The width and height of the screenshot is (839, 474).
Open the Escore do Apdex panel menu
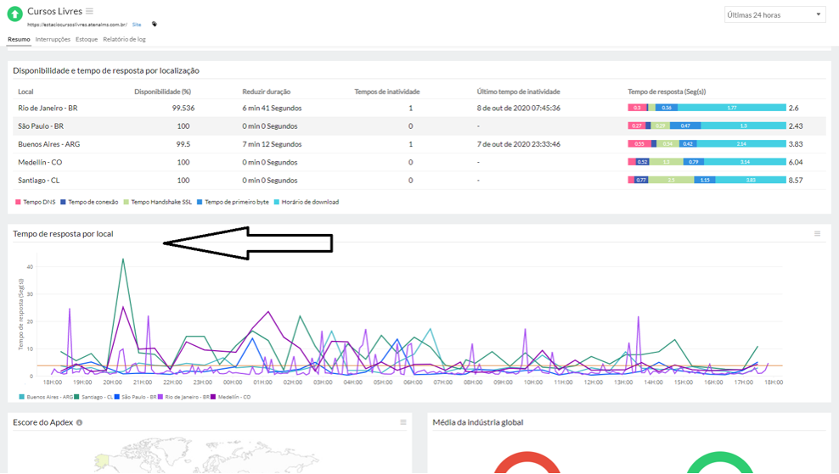tap(403, 422)
